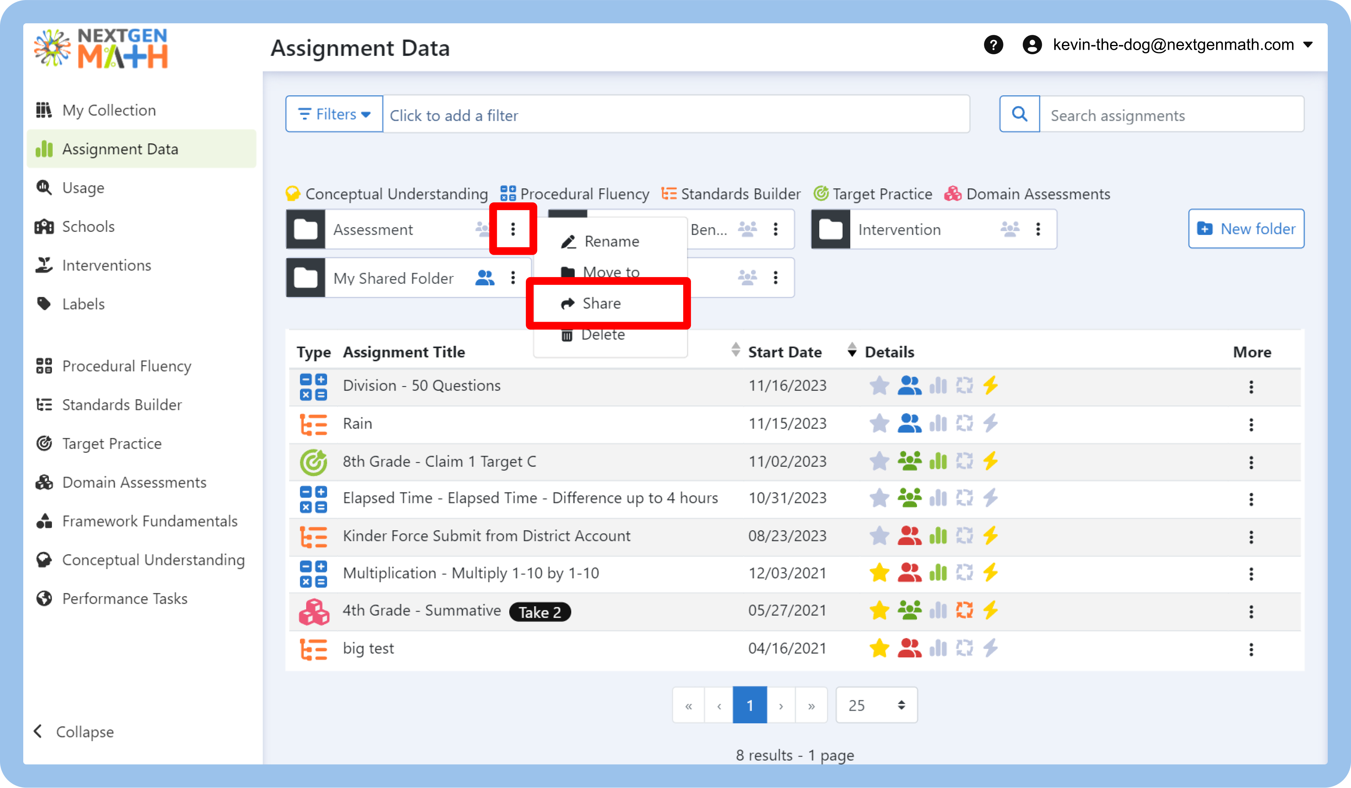Open More menu for Elapsed Time row
The image size is (1351, 788).
(x=1251, y=500)
